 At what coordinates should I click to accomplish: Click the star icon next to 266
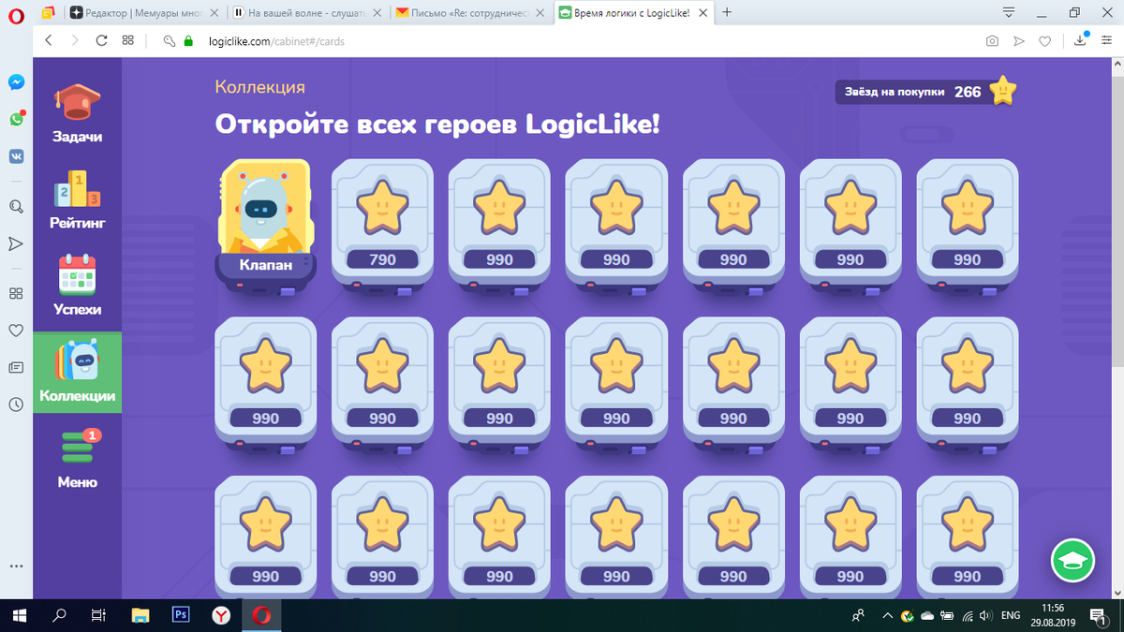tap(1002, 91)
